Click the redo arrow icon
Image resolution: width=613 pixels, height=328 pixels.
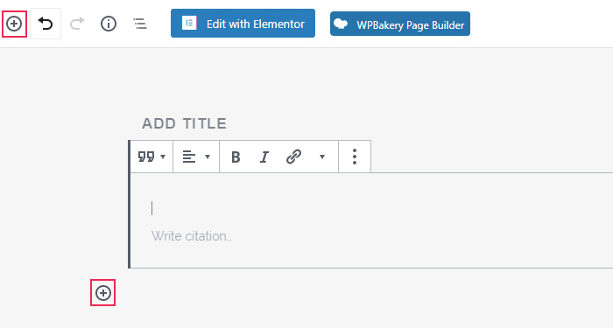[x=77, y=24]
